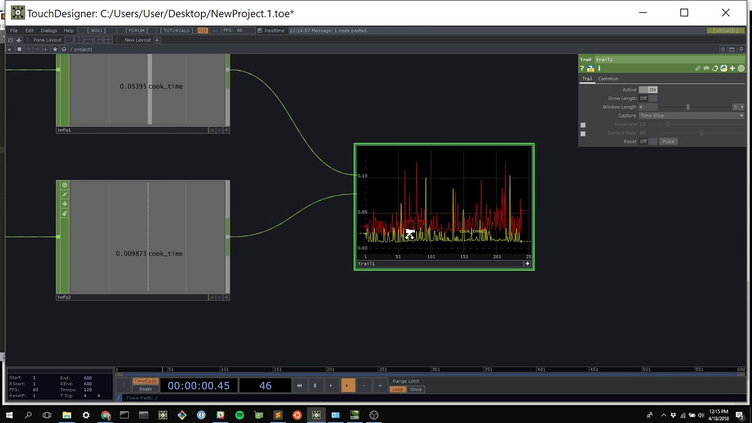Screen dimensions: 752x423
Task: Click viewer active icon at trail1 corner
Action: (528, 264)
